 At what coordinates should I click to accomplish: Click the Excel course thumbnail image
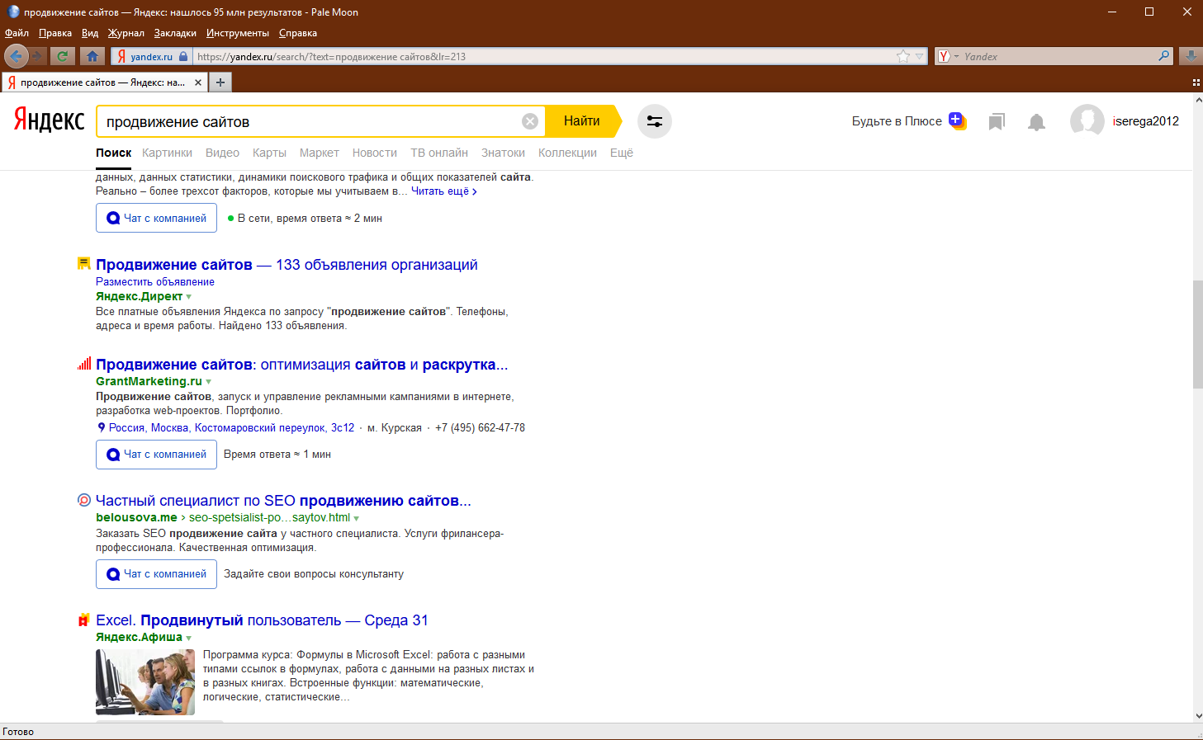click(145, 681)
